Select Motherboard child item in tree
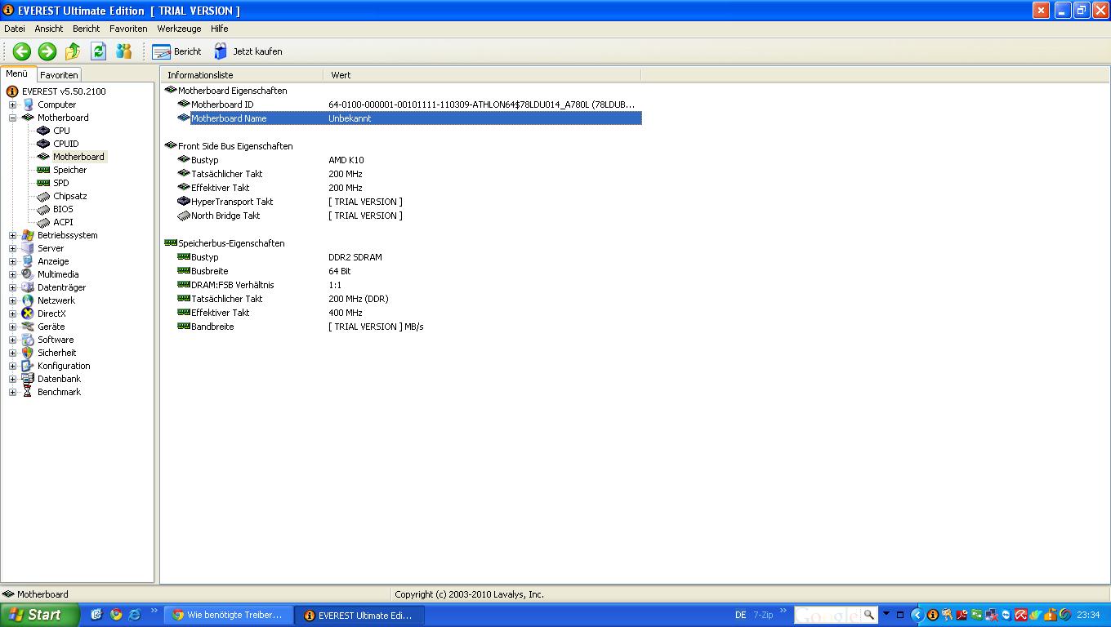The height and width of the screenshot is (627, 1111). pyautogui.click(x=78, y=157)
